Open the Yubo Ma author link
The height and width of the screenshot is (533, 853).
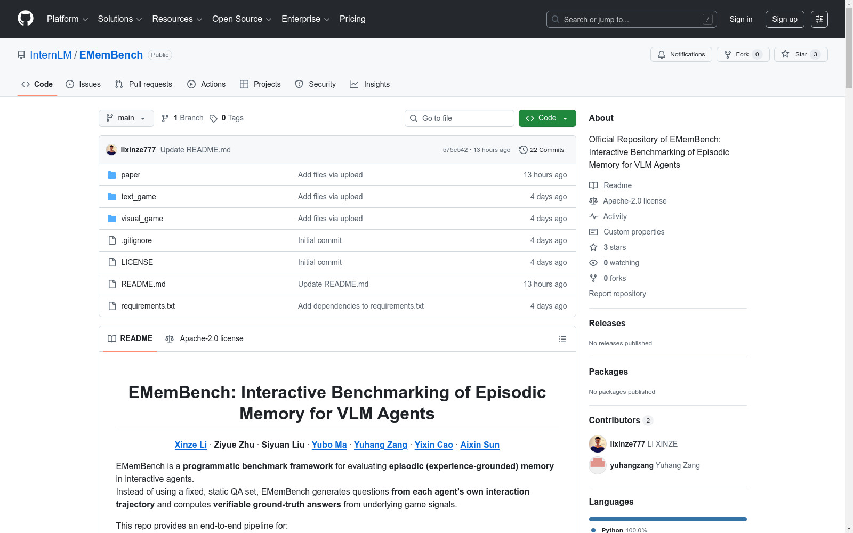click(x=329, y=445)
